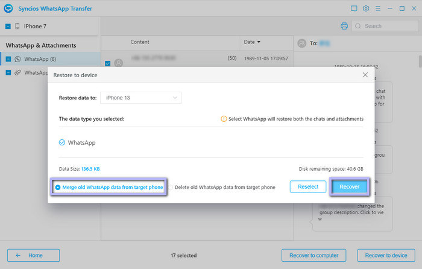Toggle the iPhone 7 checkbox
Viewport: 422px width, 269px height.
point(8,26)
